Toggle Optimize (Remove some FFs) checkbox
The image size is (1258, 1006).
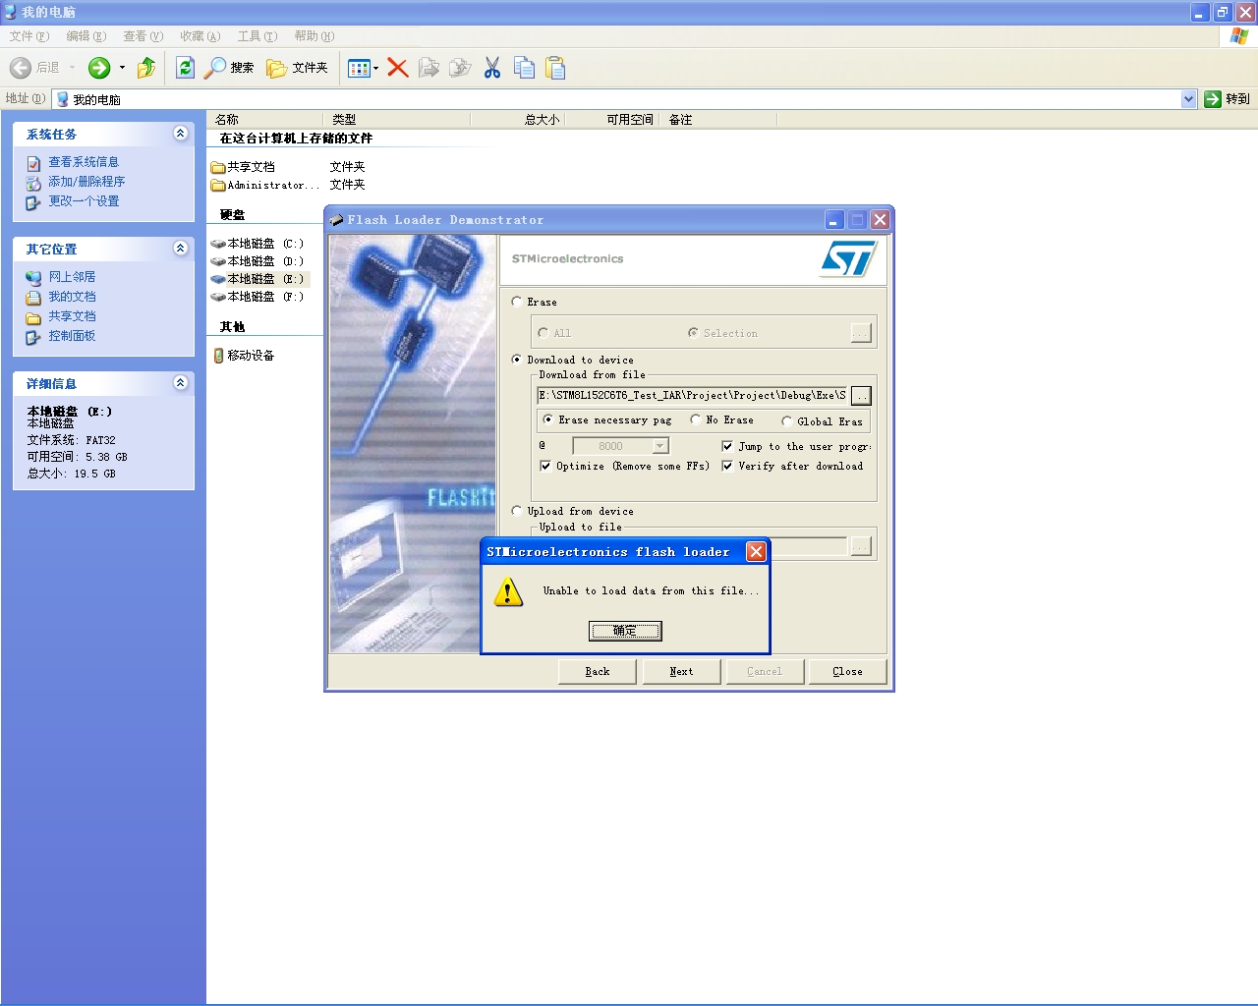point(545,466)
